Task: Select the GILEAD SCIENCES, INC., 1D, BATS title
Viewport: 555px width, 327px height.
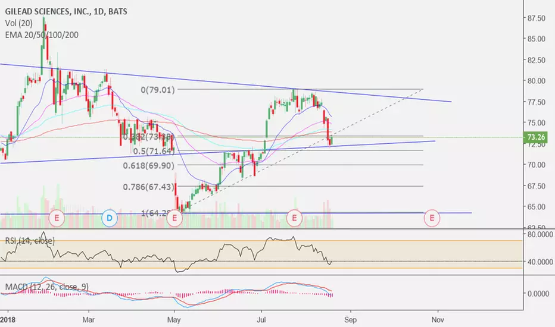Action: point(66,11)
